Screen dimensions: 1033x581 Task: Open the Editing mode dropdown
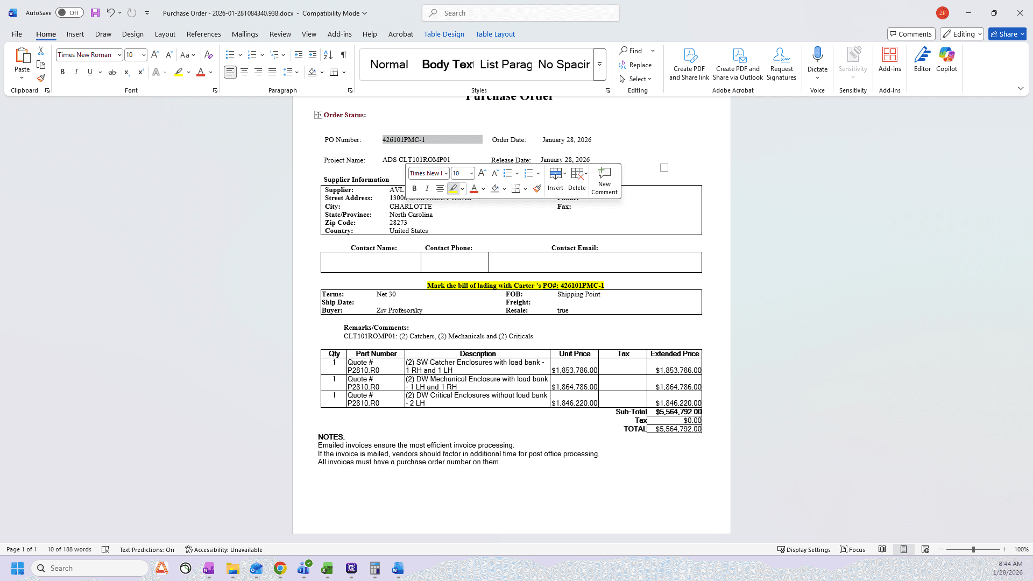pos(962,34)
